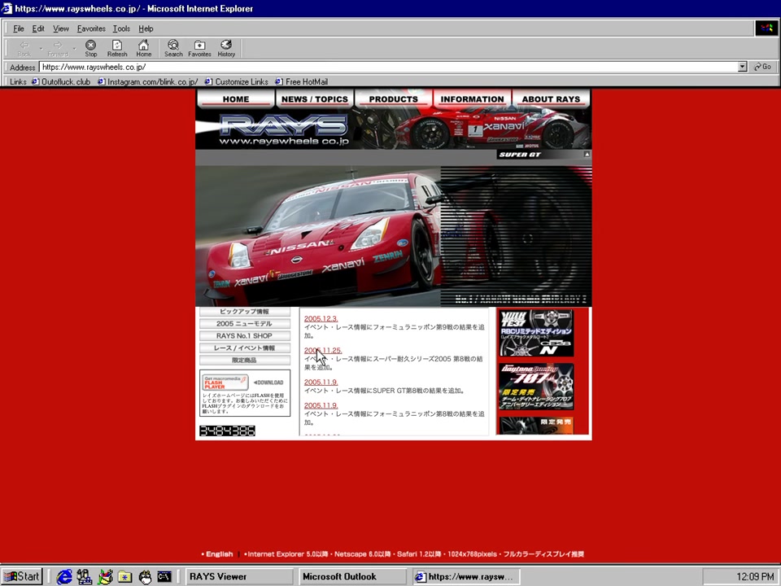Viewport: 781px width, 586px height.
Task: Click the colorful paint-style quick launch icon
Action: click(x=105, y=576)
